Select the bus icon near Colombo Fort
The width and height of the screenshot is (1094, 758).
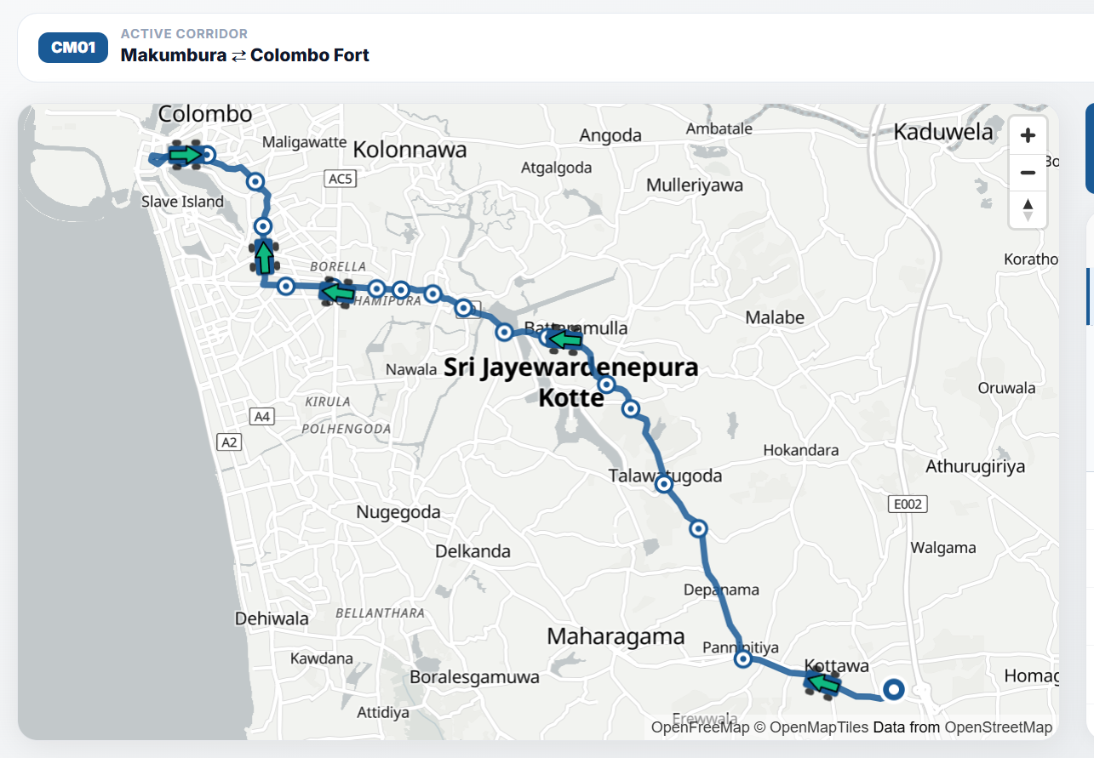tap(185, 154)
